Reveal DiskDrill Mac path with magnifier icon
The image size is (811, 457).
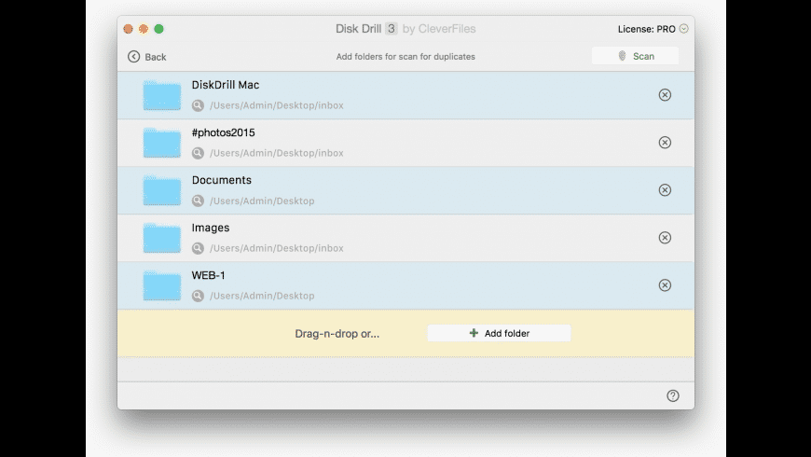click(x=198, y=105)
